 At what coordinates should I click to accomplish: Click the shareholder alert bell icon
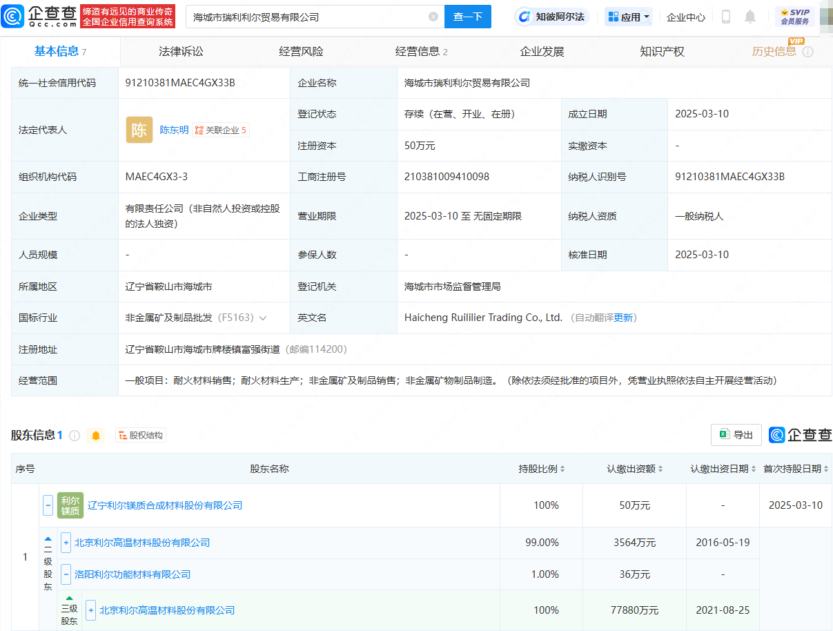pos(96,436)
